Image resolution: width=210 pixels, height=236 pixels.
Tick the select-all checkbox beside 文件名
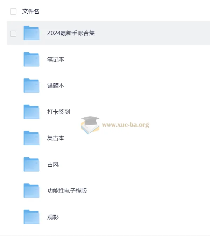(x=13, y=12)
